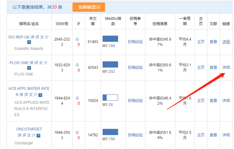Viewport: 234px width, 149px height.
Task: Click the full name Oncotarget text
Action: [23, 143]
